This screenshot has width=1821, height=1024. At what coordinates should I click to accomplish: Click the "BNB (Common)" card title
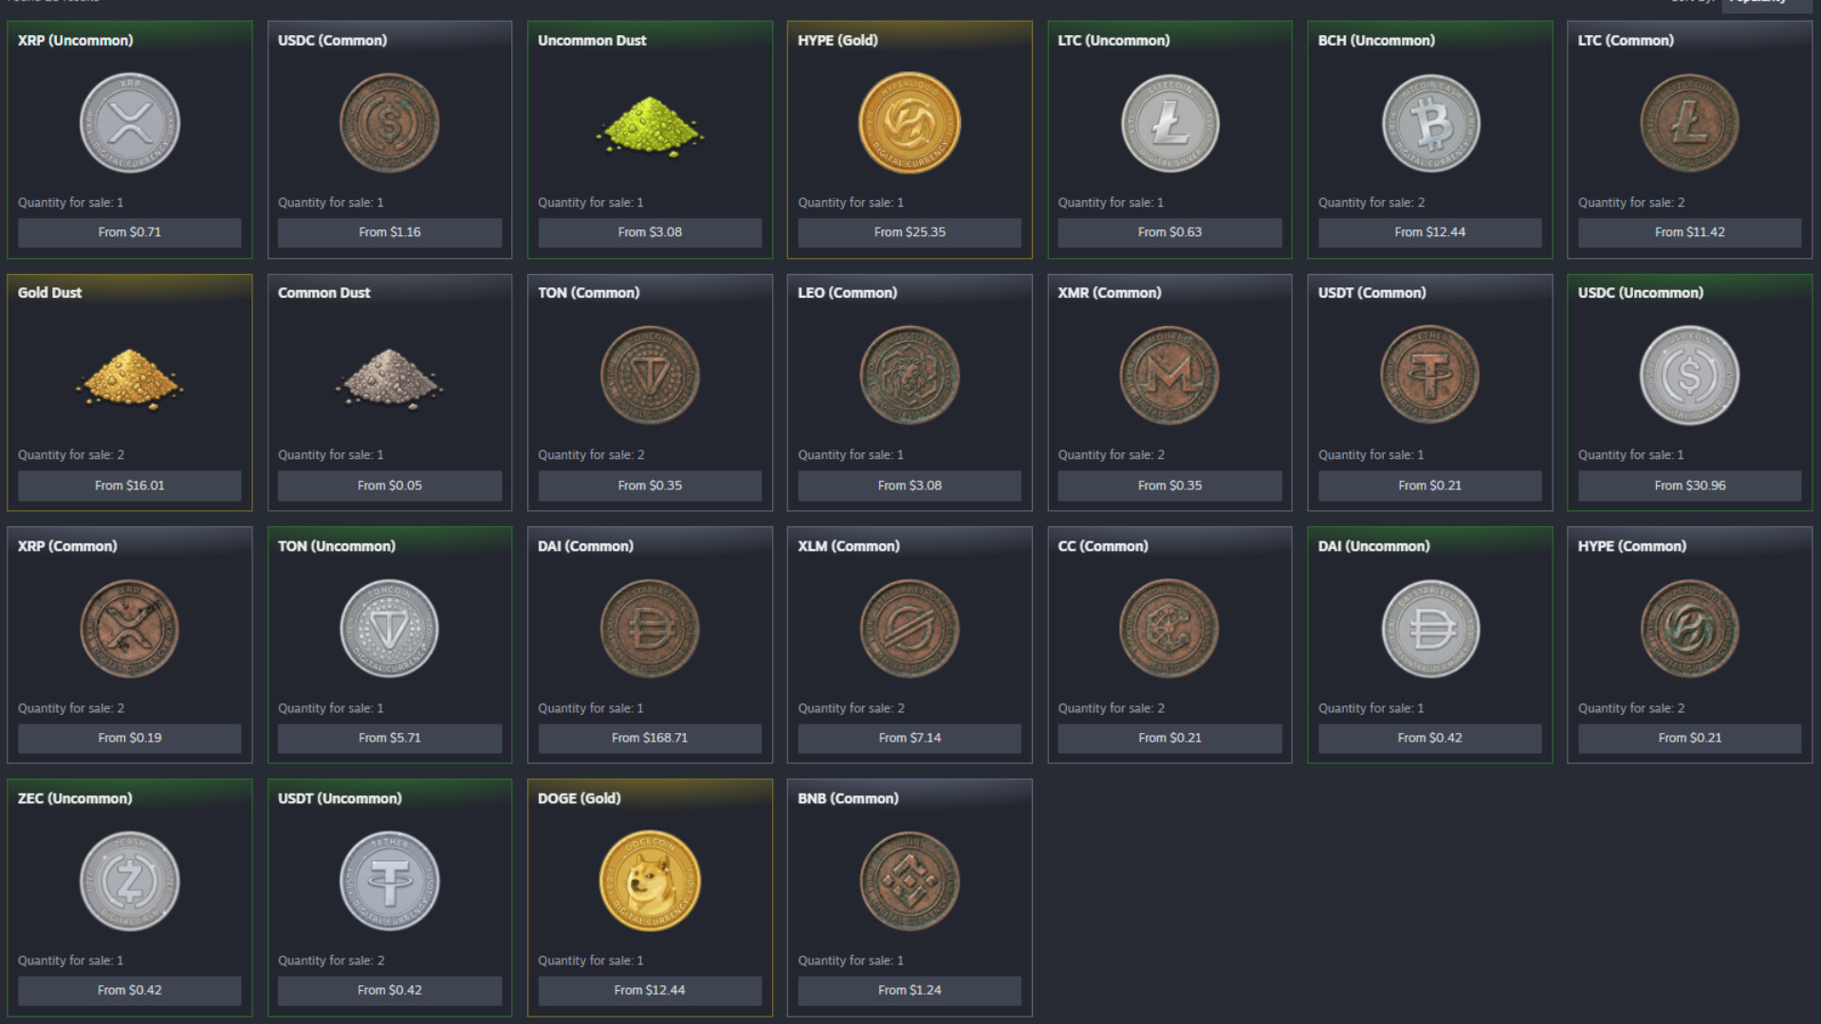pos(848,798)
